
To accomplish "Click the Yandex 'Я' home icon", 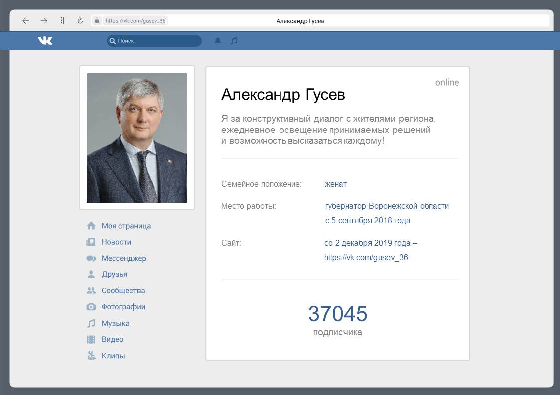I will [62, 21].
